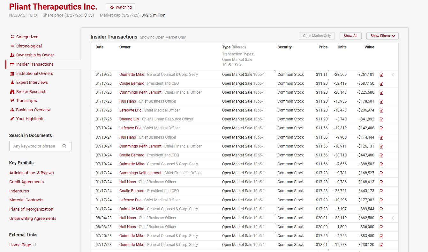
Task: Click the external link icon beside Home Page
Action: 35,245
